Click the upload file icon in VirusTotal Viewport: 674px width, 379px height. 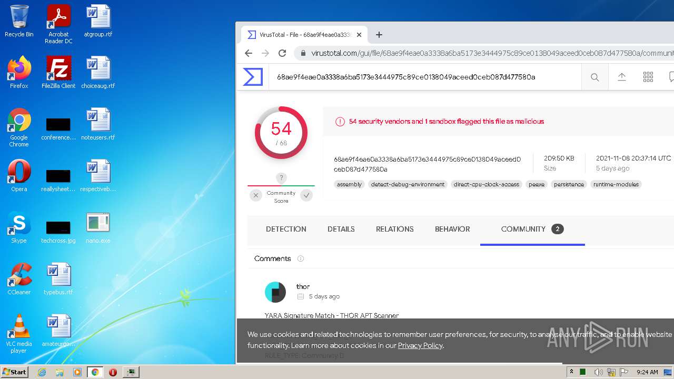pos(622,77)
